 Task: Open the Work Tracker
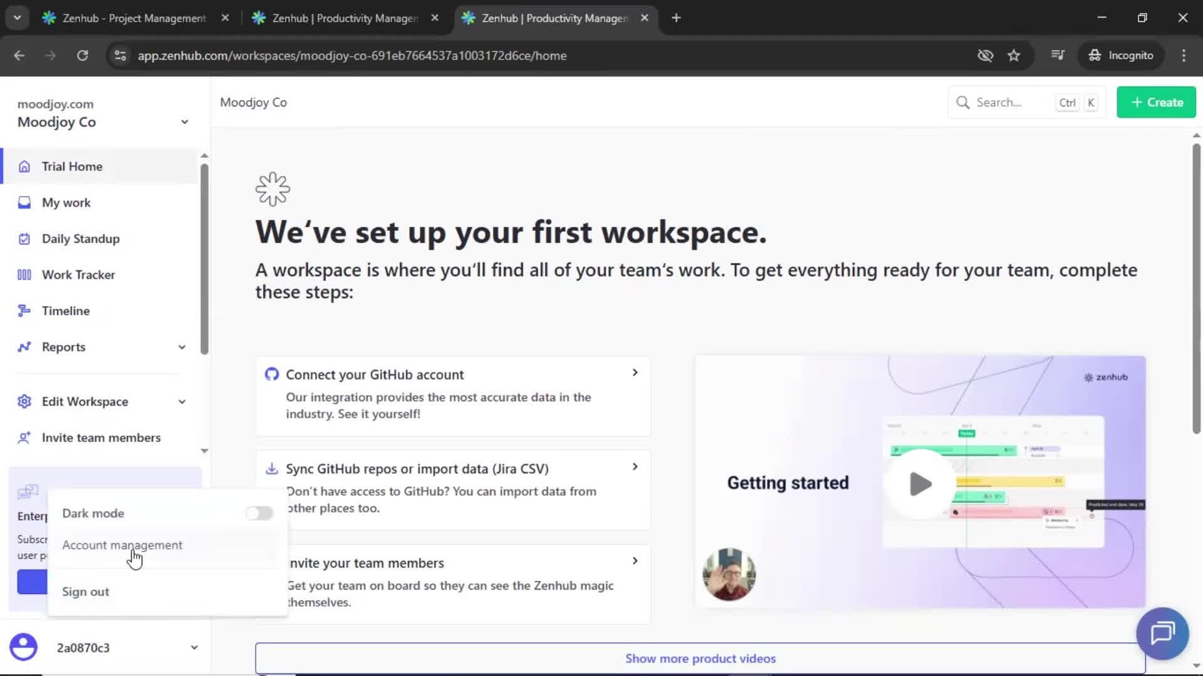(78, 274)
